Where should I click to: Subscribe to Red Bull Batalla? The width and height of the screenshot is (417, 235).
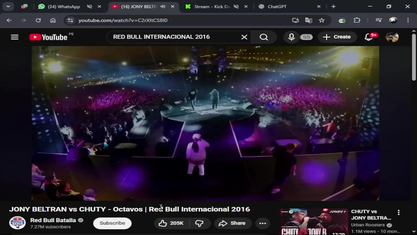click(112, 223)
